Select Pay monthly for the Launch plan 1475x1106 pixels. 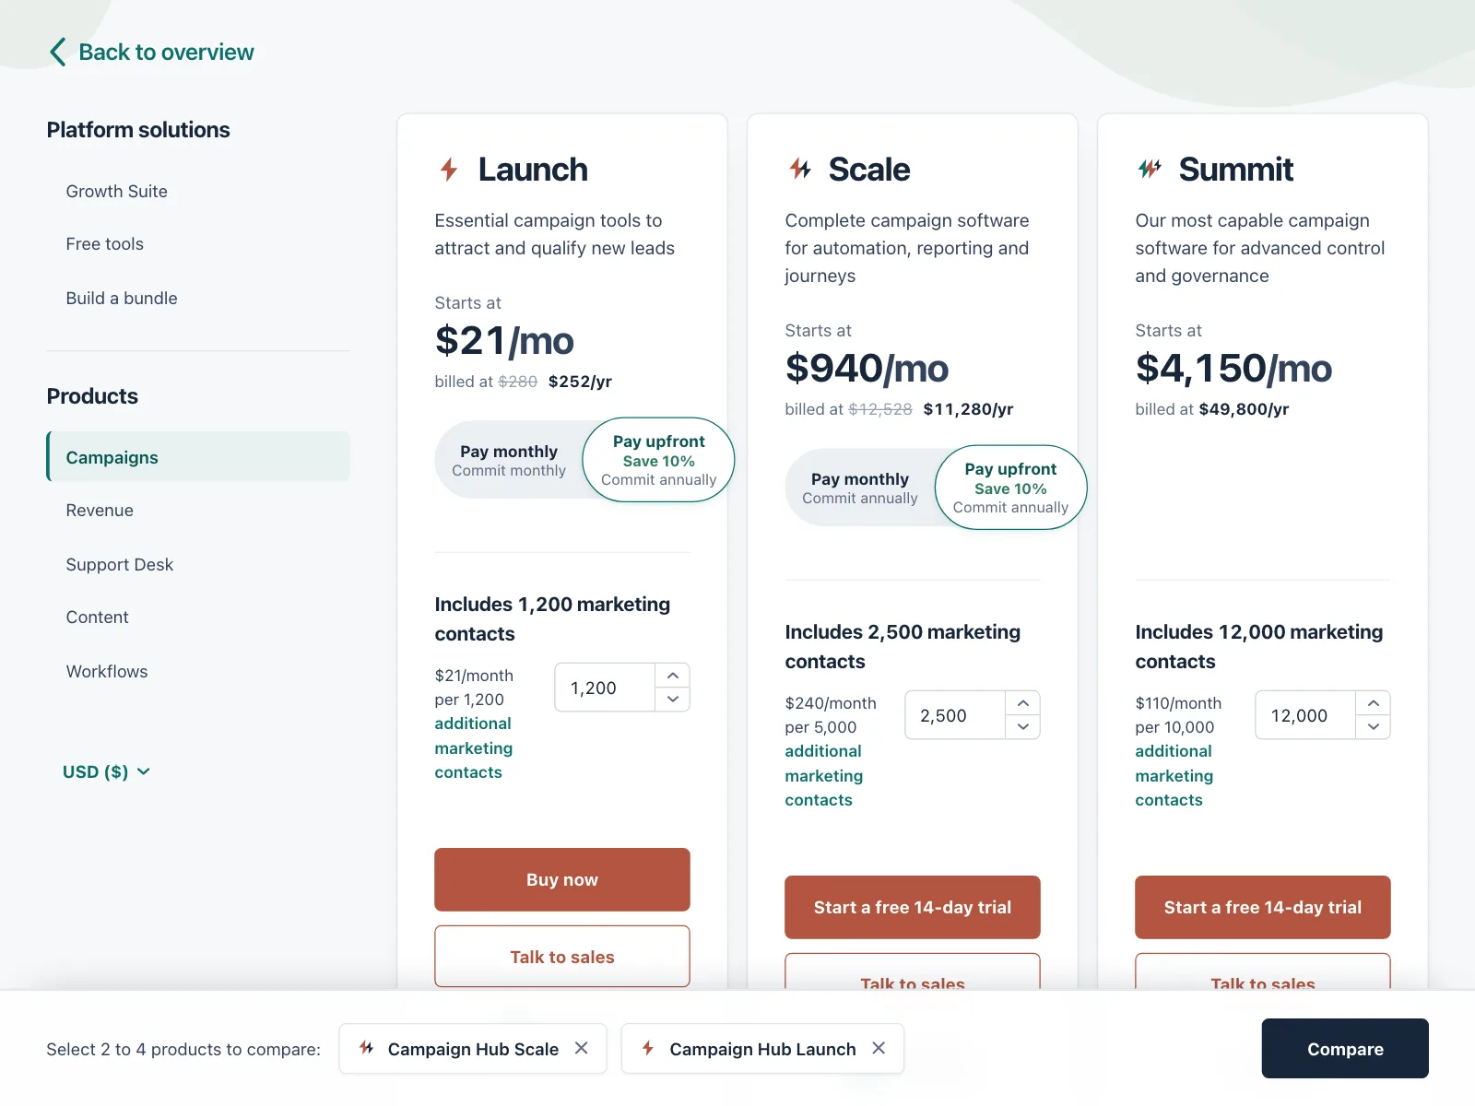509,460
